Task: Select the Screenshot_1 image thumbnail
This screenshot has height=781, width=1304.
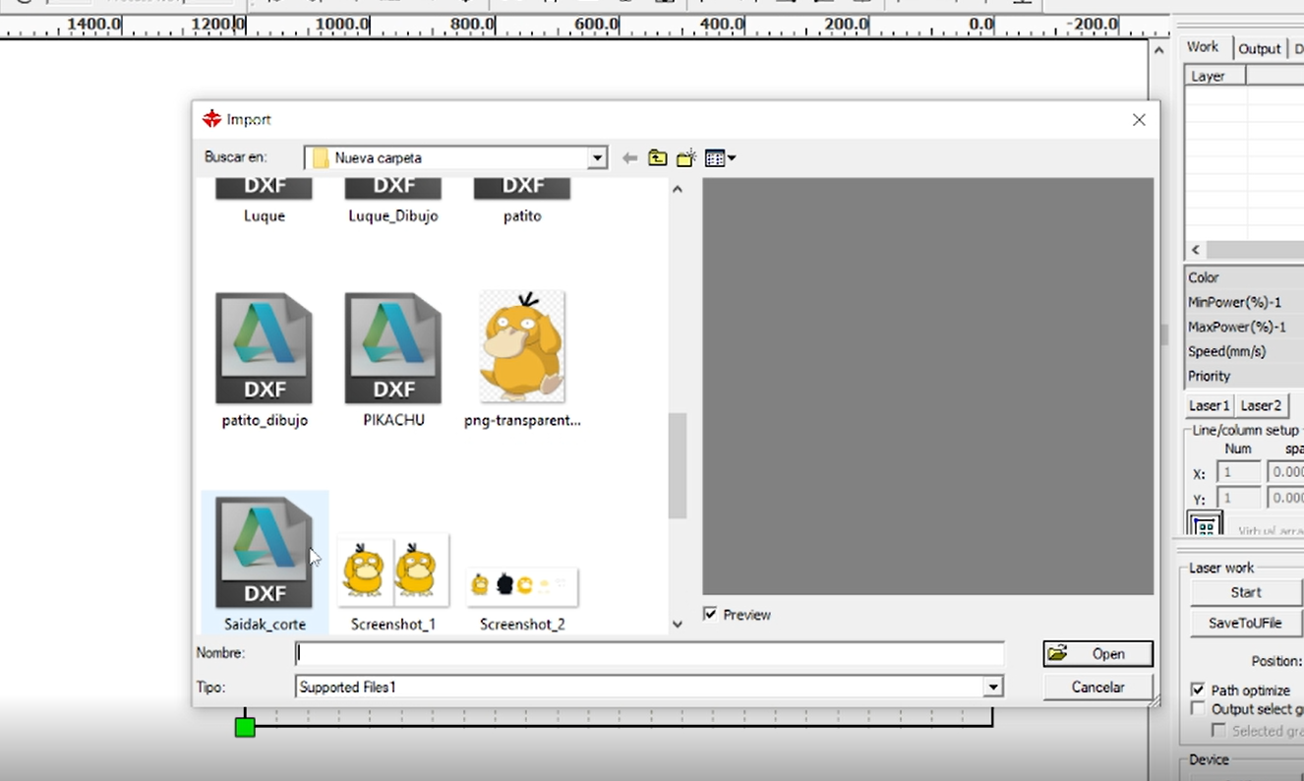Action: click(393, 571)
